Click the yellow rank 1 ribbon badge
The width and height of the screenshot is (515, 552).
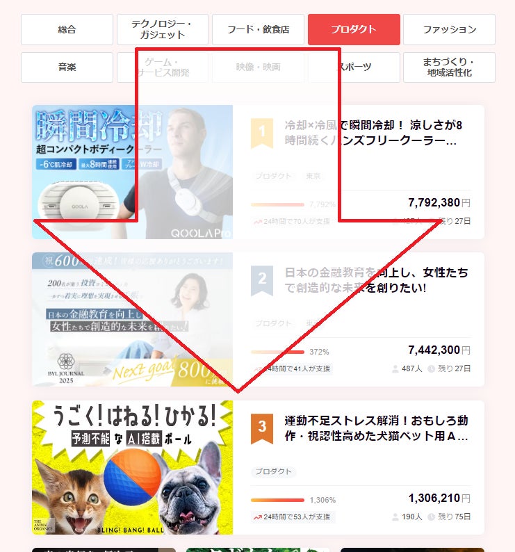click(262, 133)
